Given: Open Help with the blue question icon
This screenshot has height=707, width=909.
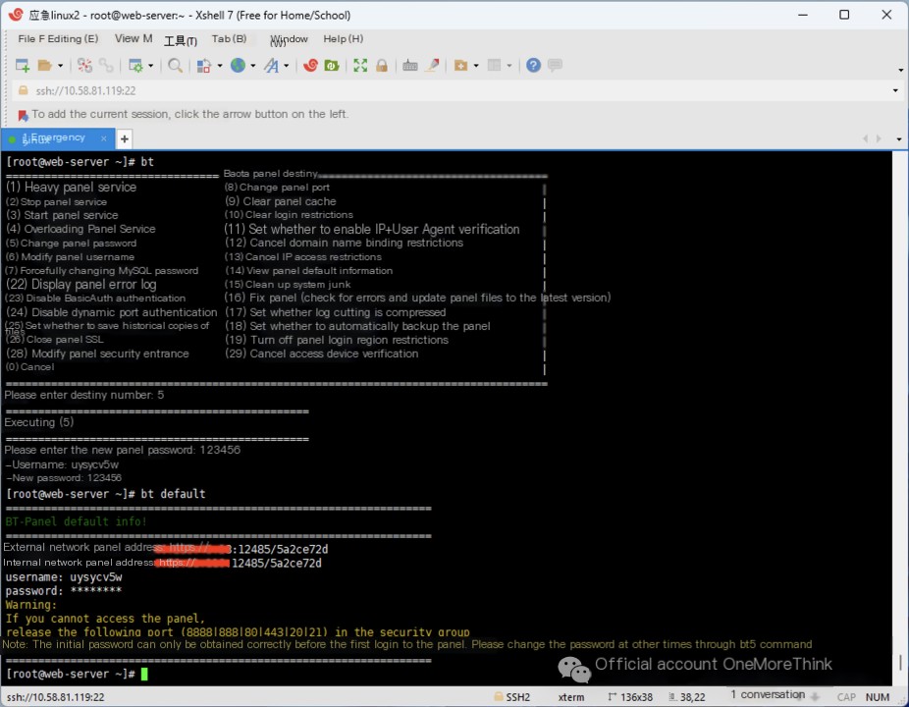Looking at the screenshot, I should (x=533, y=66).
